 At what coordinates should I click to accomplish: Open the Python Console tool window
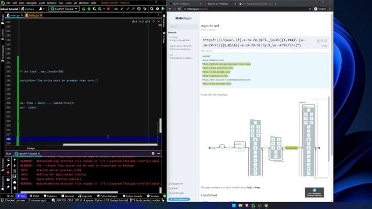133,196
